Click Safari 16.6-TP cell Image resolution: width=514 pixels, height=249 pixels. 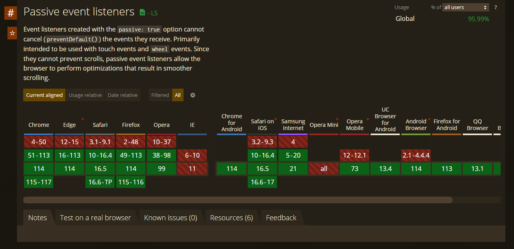tap(100, 182)
